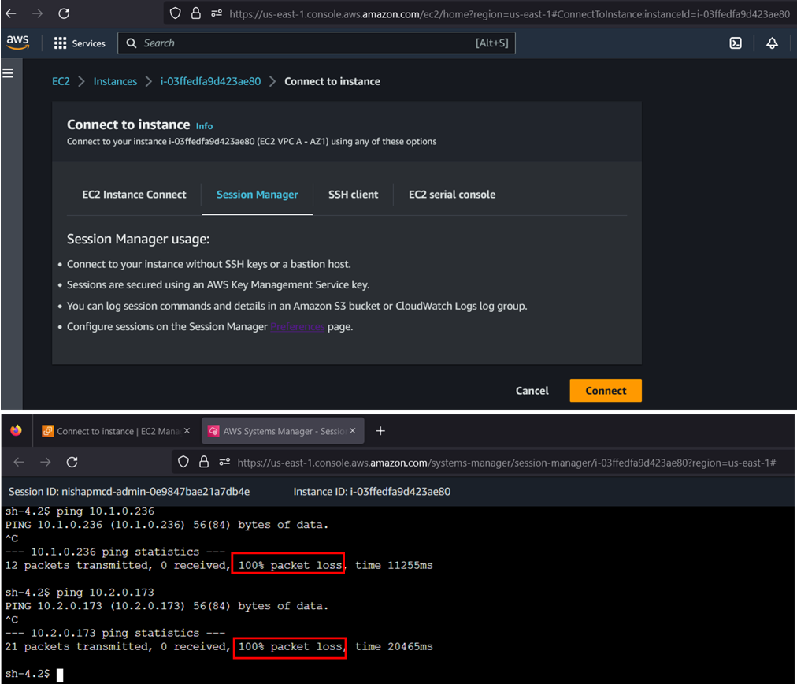Open the EC2 serial console tab
Image resolution: width=797 pixels, height=684 pixels.
pyautogui.click(x=452, y=195)
